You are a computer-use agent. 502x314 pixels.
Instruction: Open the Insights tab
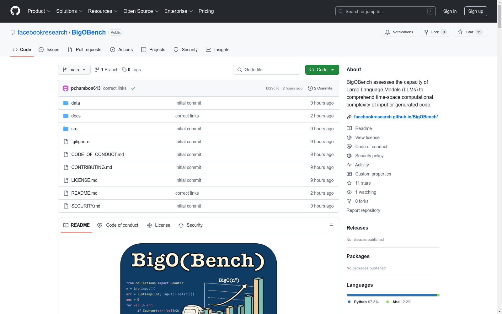pyautogui.click(x=217, y=50)
